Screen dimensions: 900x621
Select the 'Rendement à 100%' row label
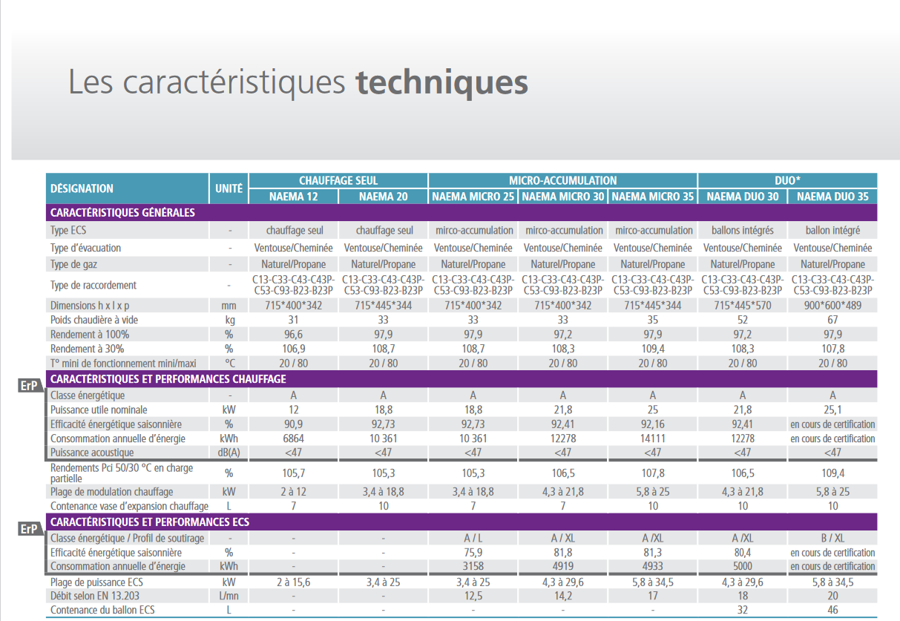coord(90,335)
